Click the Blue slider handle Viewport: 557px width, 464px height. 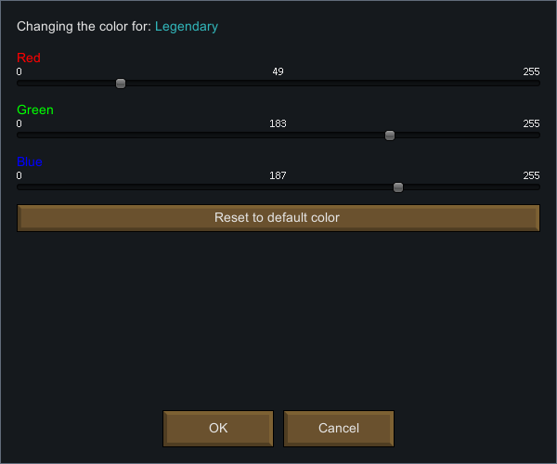[398, 187]
